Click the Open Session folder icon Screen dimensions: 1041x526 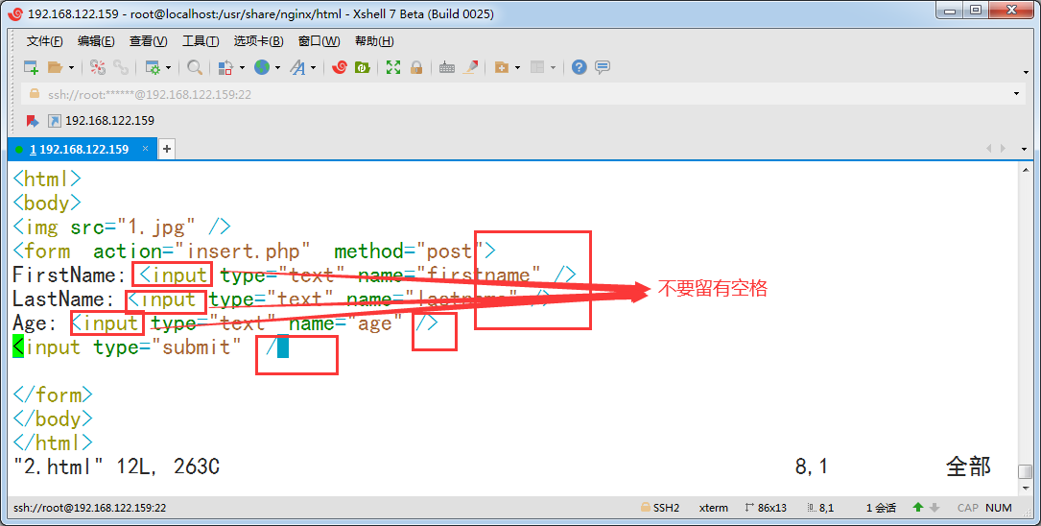55,67
